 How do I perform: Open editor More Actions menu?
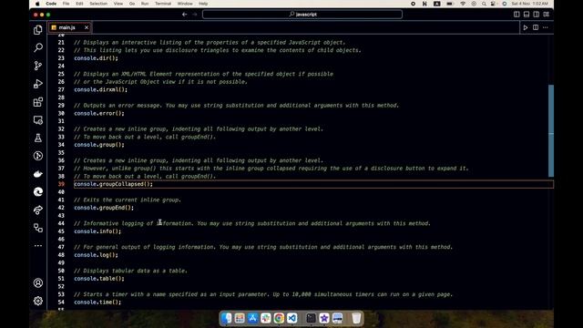[x=546, y=27]
